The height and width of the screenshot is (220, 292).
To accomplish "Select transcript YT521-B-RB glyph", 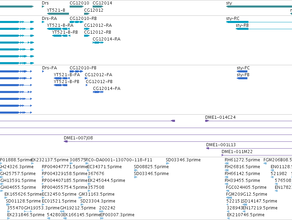I will pyautogui.click(x=61, y=36).
